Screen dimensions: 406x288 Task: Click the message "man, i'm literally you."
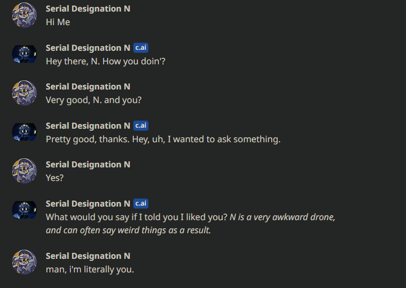(90, 269)
